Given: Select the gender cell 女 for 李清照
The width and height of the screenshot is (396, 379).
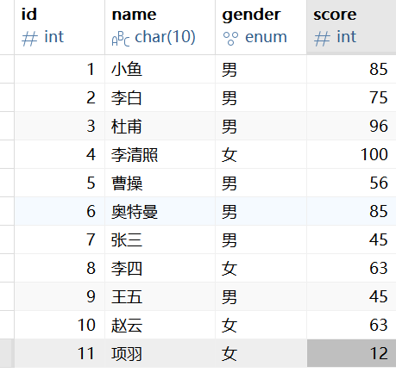Looking at the screenshot, I should click(261, 154).
